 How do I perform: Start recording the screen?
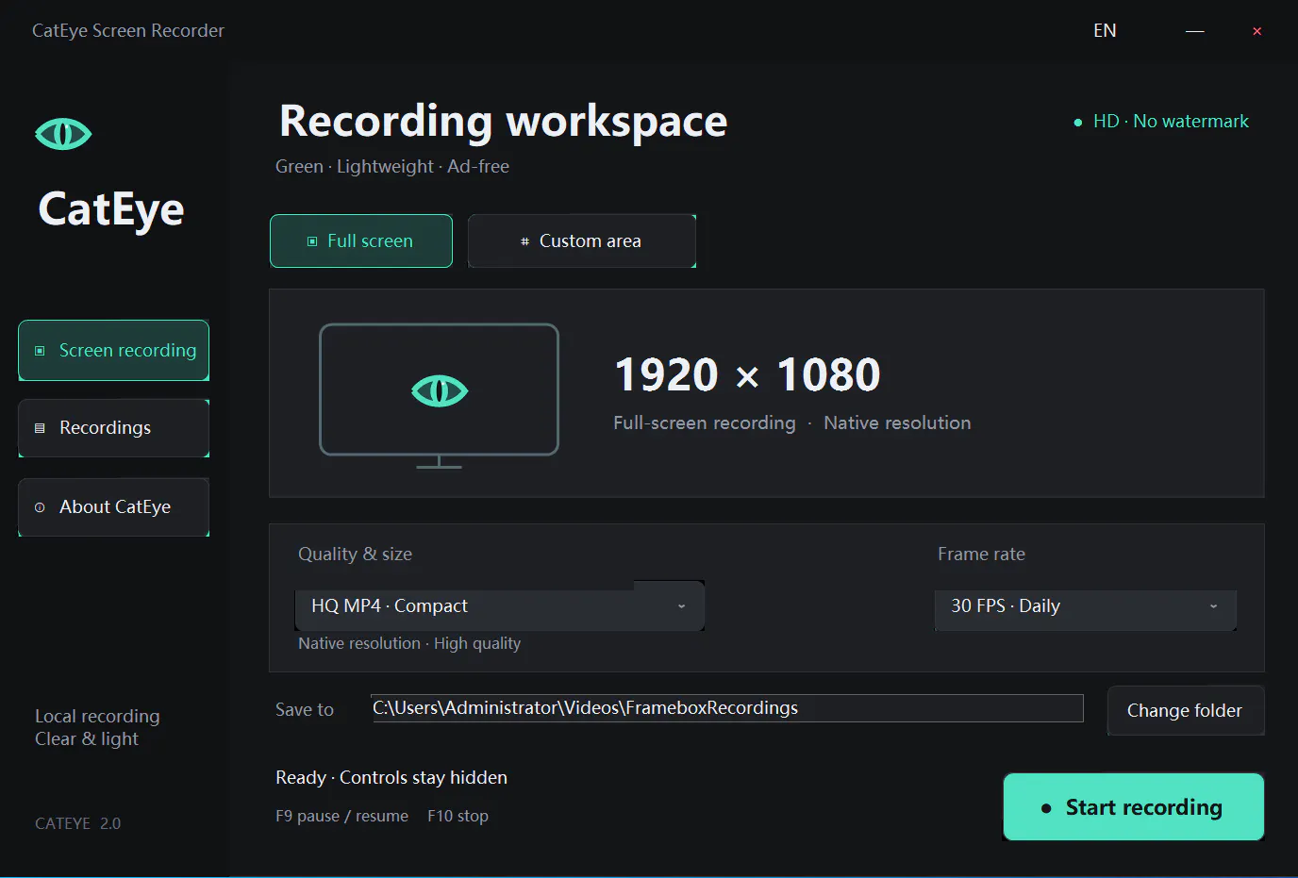[x=1134, y=807]
